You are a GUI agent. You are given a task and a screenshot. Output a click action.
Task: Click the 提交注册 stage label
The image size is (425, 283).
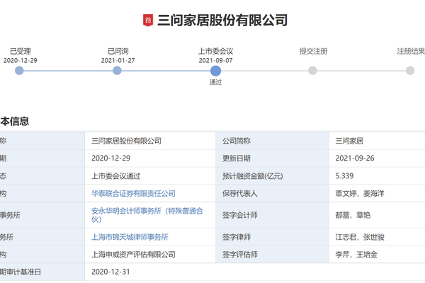[x=313, y=51]
